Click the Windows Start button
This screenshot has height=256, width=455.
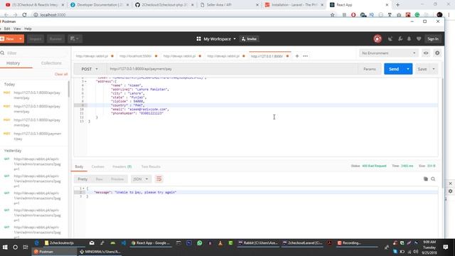point(5,247)
